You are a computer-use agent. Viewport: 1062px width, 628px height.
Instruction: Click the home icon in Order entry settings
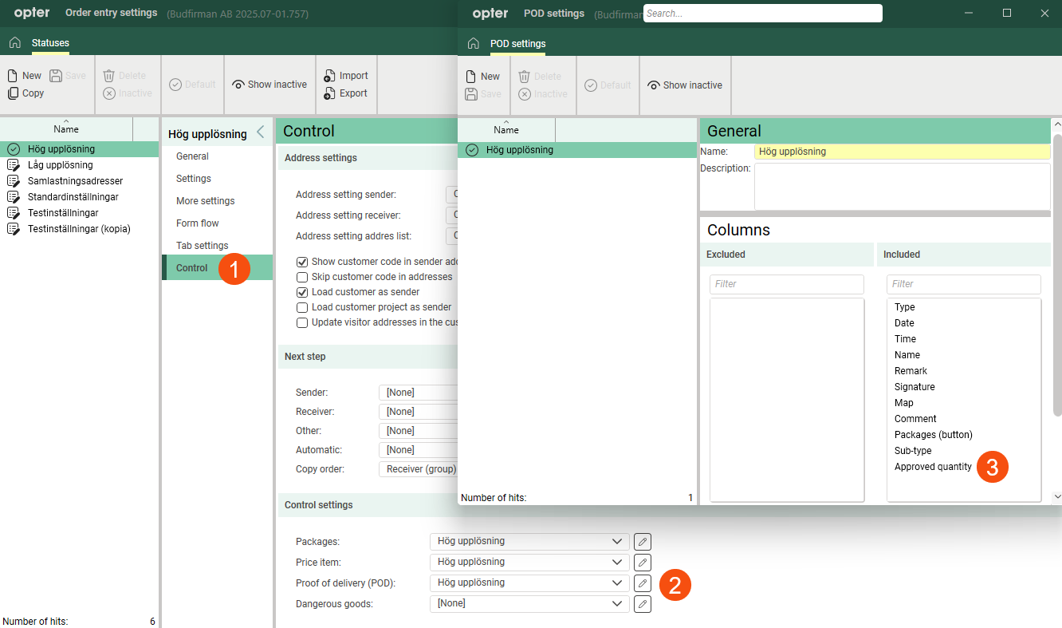tap(14, 43)
